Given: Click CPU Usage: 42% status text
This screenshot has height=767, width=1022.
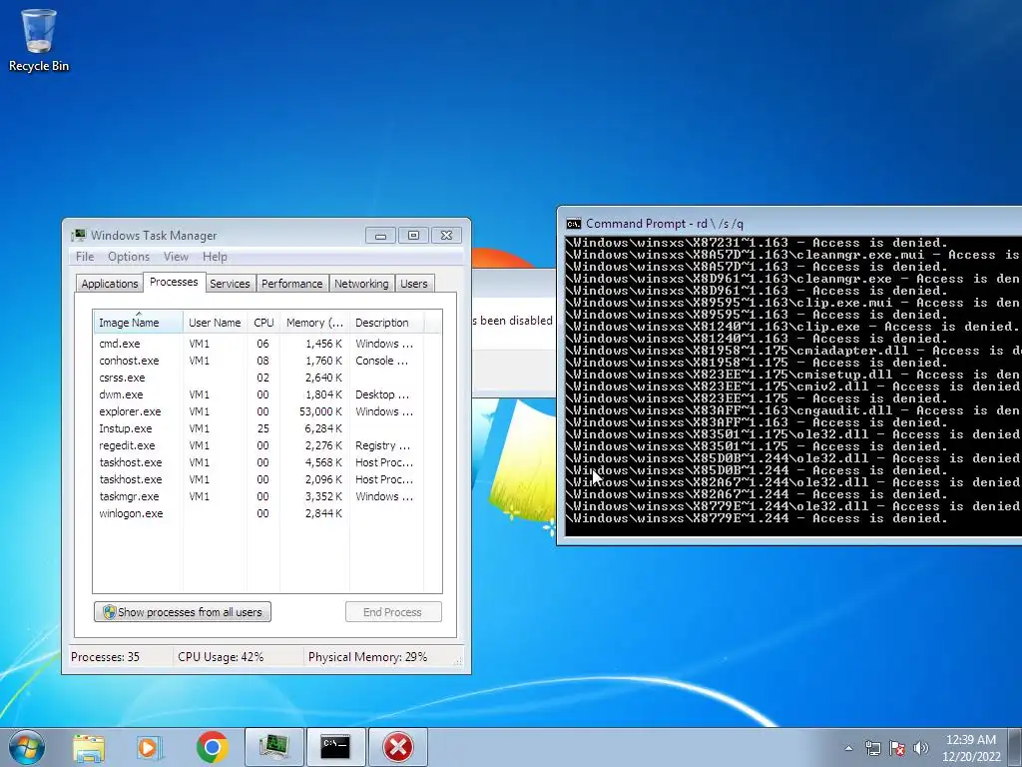Looking at the screenshot, I should coord(221,657).
